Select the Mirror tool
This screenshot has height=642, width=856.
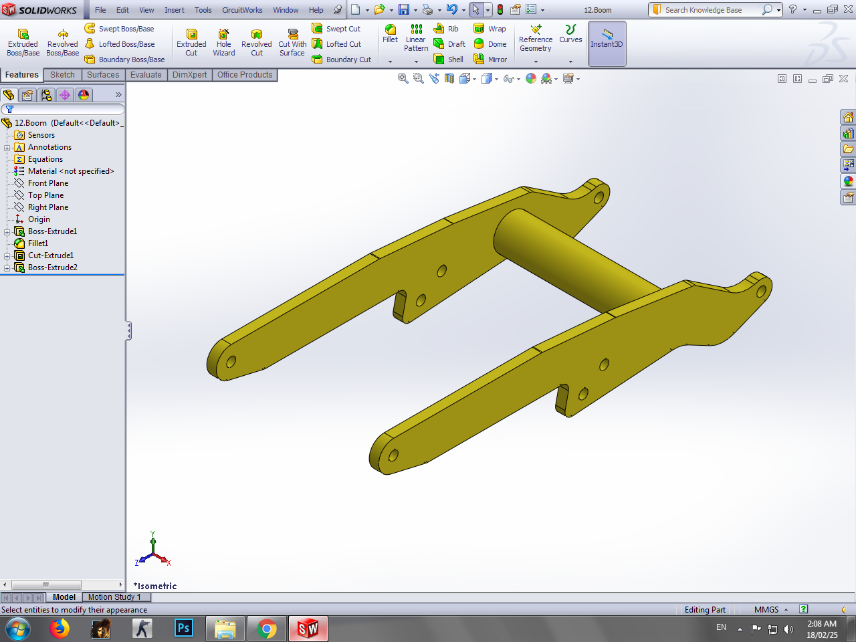tap(490, 60)
